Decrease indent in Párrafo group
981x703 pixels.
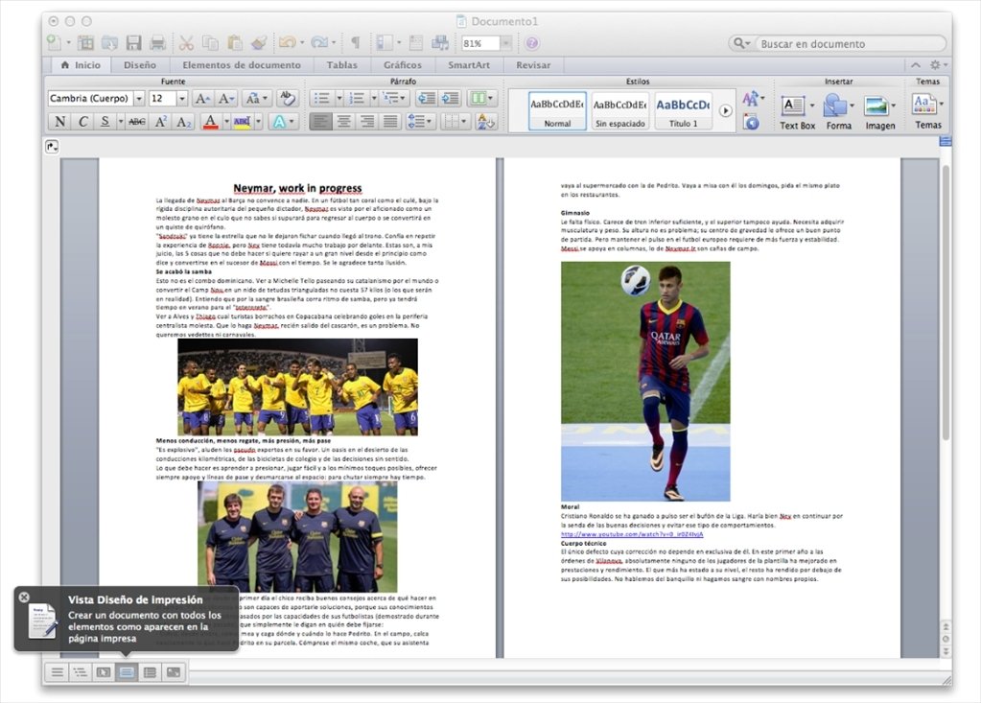click(427, 98)
